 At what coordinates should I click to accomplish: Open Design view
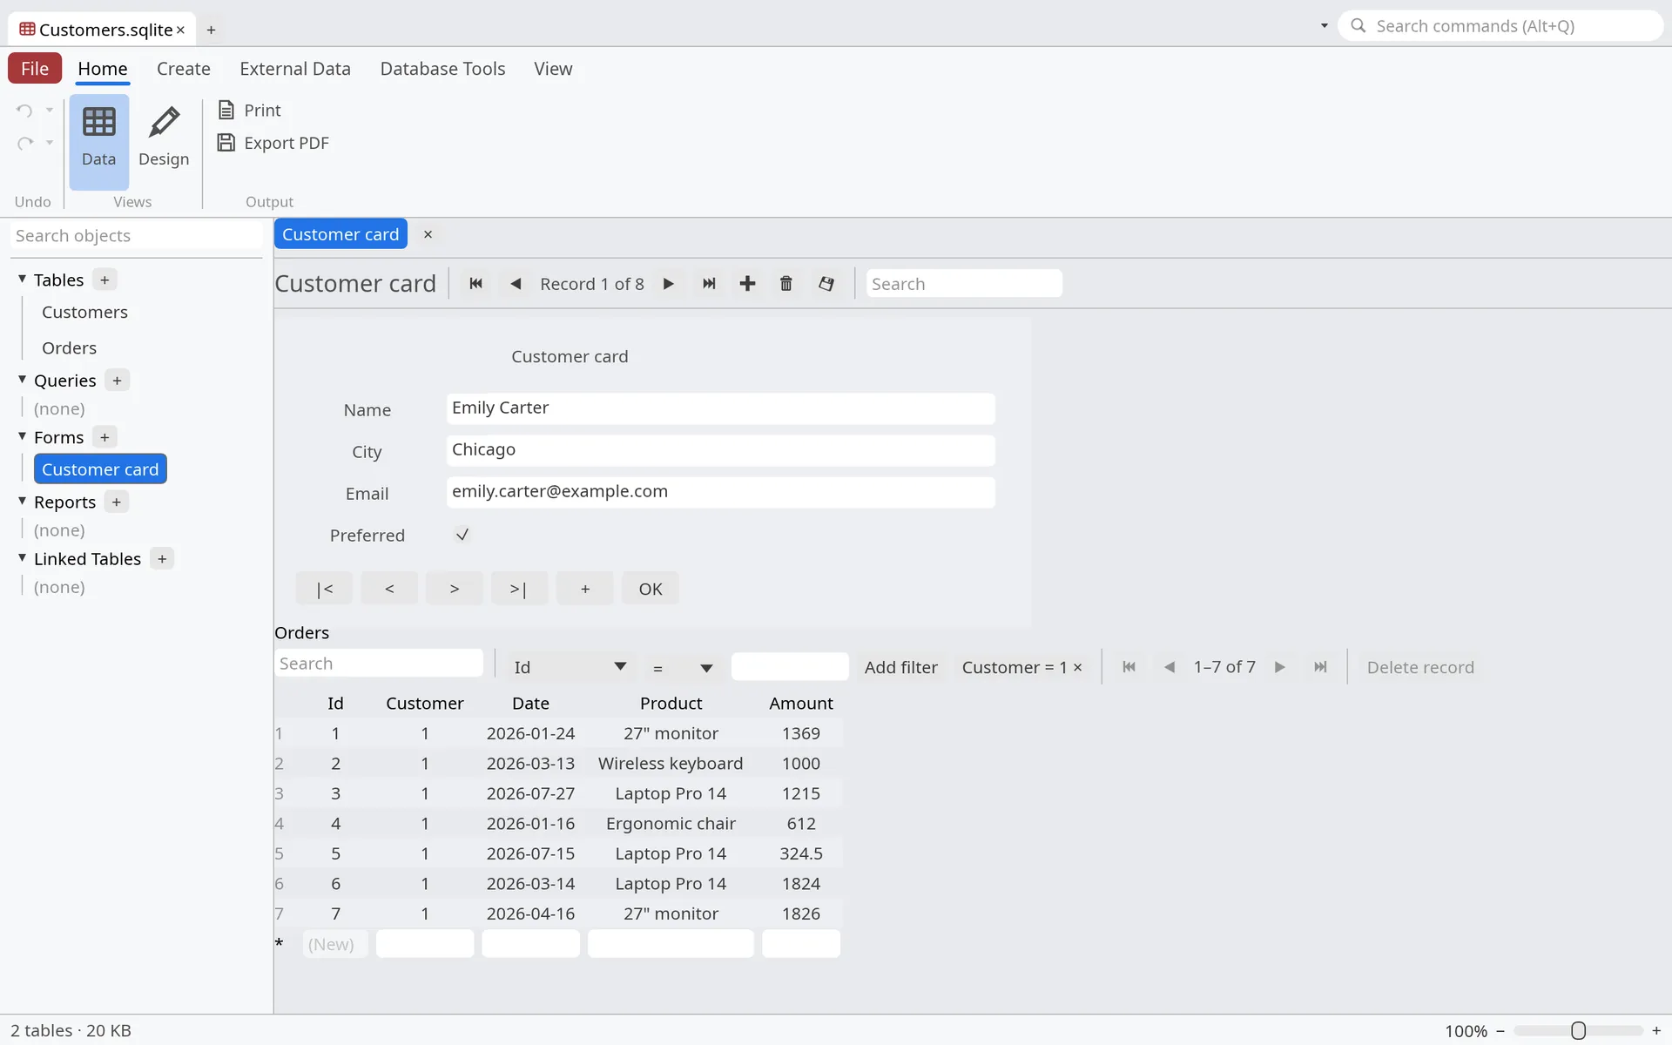tap(164, 142)
